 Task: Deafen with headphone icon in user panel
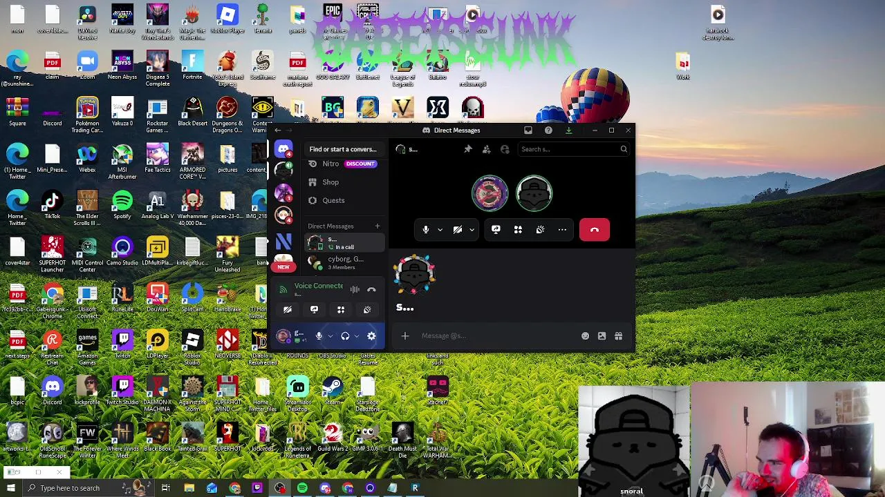(x=345, y=336)
